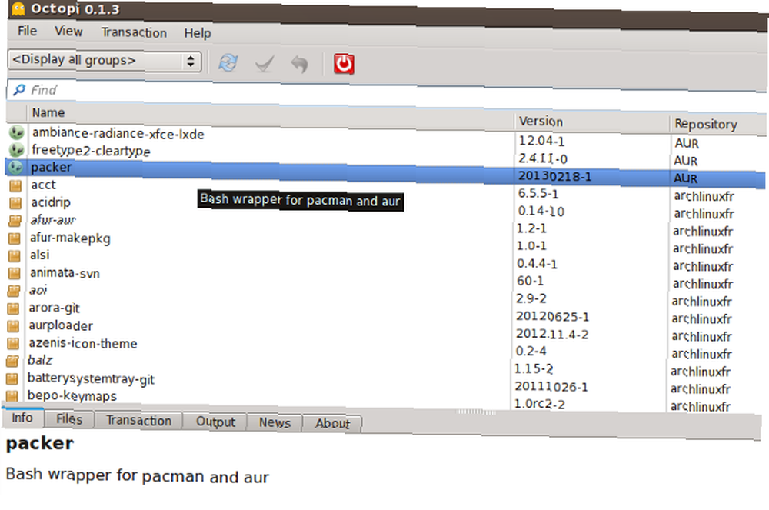
Task: Click version cell 20130218-1
Action: point(554,176)
